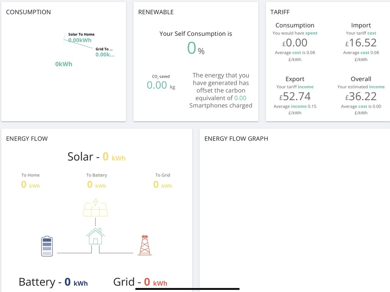
Task: Click the Battery - 0 kWh total
Action: tap(53, 282)
